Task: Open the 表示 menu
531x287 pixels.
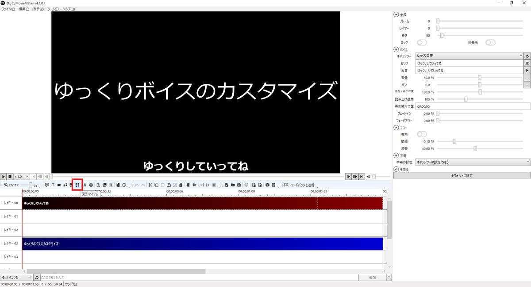Action: (38, 9)
